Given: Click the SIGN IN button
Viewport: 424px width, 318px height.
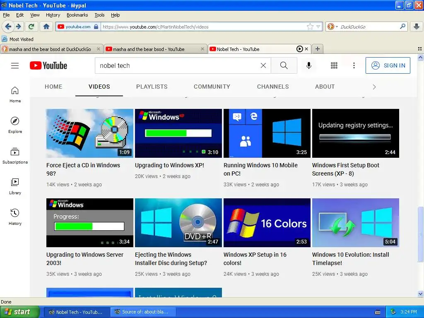Looking at the screenshot, I should pyautogui.click(x=388, y=65).
